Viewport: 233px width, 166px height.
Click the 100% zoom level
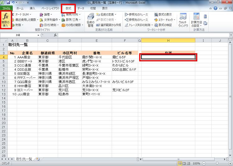tap(196, 164)
